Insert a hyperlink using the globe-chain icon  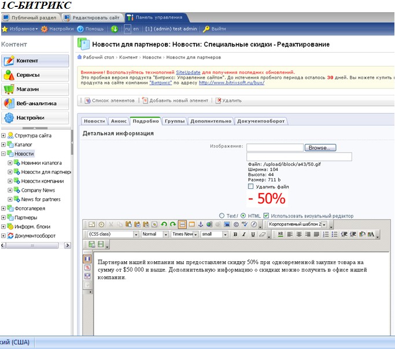[209, 224]
